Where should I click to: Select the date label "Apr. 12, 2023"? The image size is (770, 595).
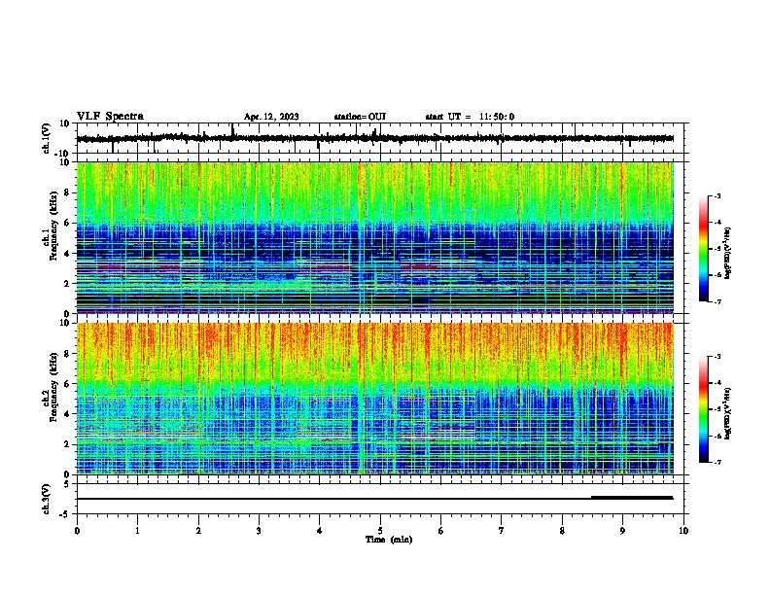[271, 117]
